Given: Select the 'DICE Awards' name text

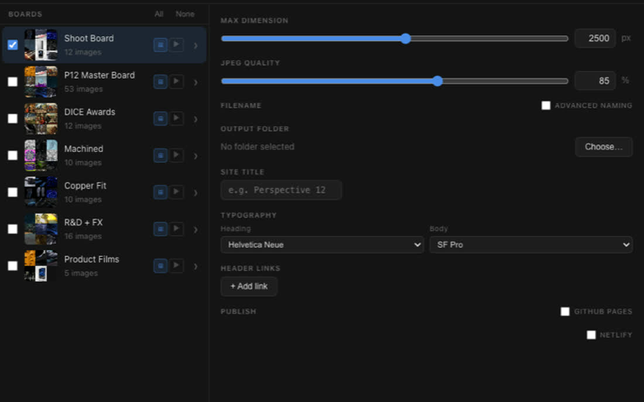Looking at the screenshot, I should pos(90,112).
